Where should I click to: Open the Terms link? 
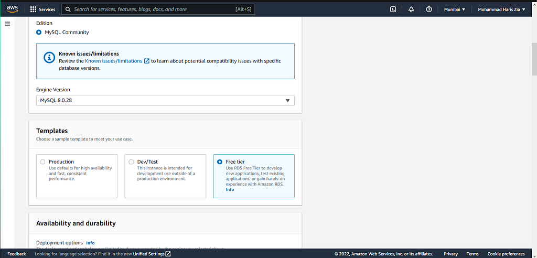point(472,254)
